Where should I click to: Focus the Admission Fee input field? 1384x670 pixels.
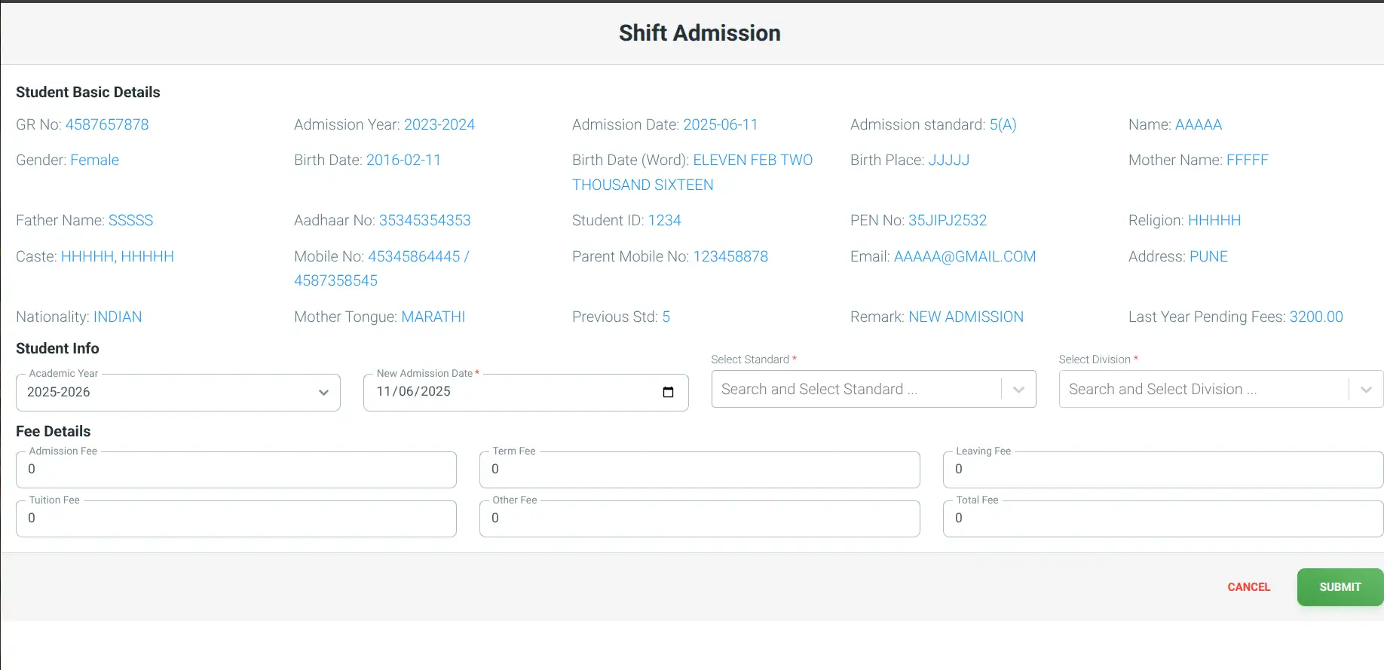236,470
